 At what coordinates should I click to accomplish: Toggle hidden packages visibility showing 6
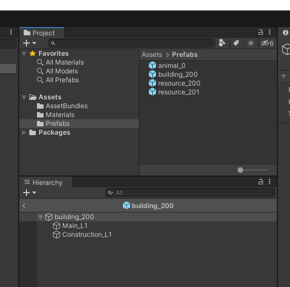(x=267, y=43)
